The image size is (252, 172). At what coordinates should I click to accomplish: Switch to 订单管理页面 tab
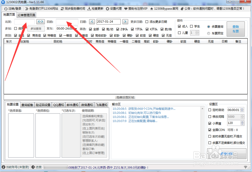[x=26, y=15]
